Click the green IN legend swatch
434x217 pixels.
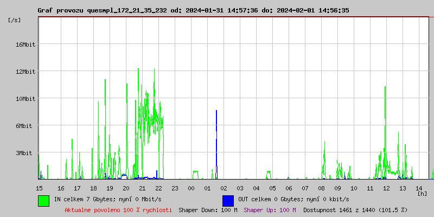coord(43,201)
